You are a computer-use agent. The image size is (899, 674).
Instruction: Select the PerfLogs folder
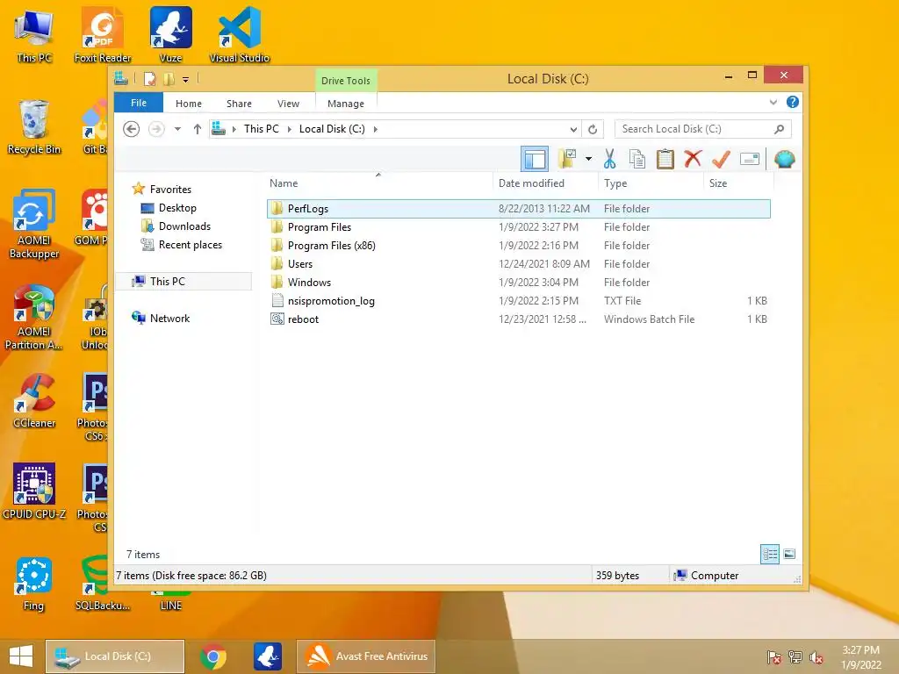click(518, 209)
